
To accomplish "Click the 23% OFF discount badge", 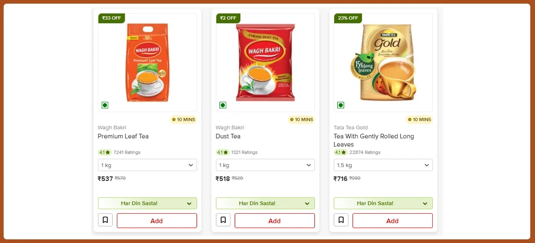I will [348, 18].
